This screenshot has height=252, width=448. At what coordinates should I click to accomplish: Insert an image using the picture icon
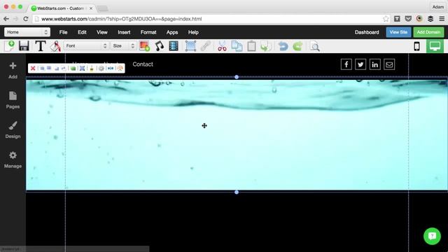pos(145,46)
